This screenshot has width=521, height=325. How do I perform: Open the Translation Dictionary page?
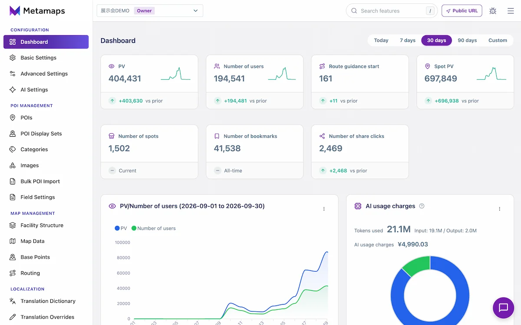(x=46, y=301)
